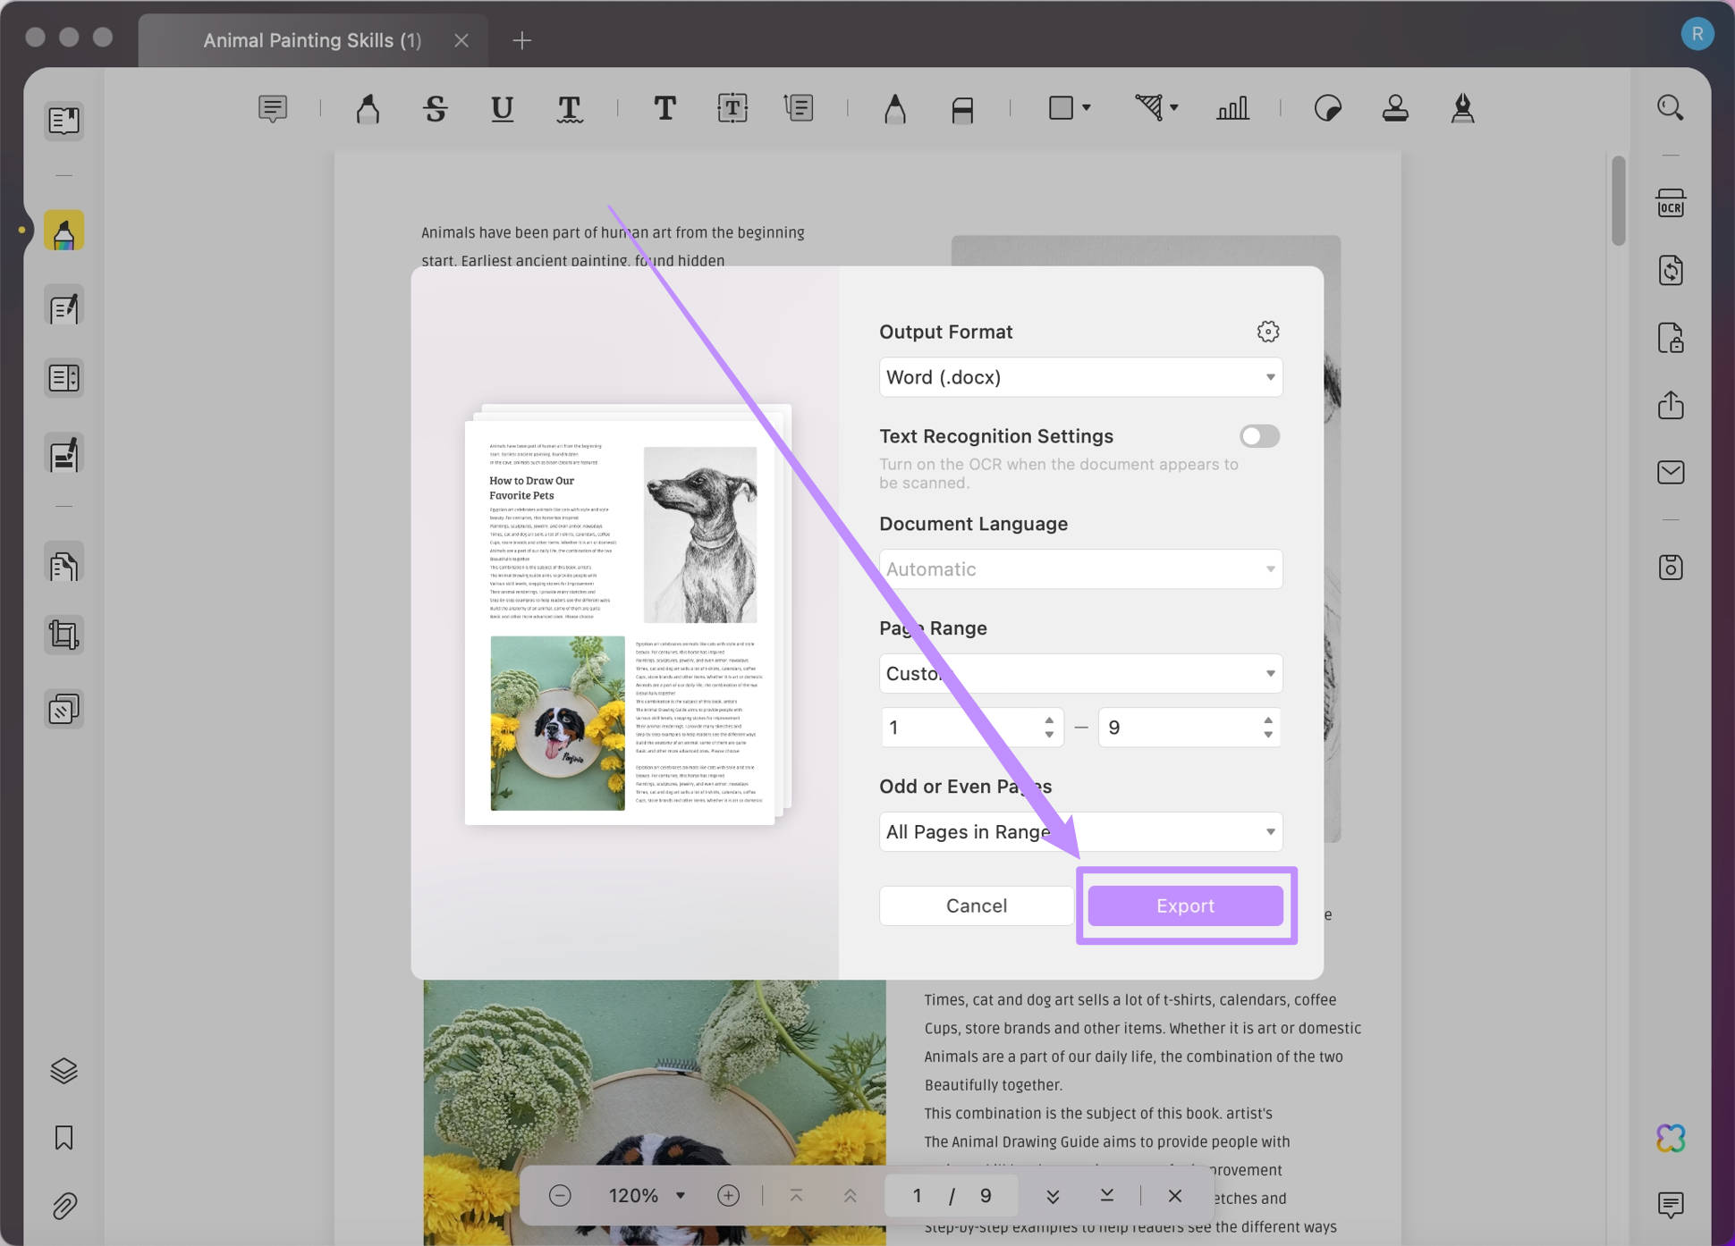Click the zoom in plus button
This screenshot has width=1735, height=1246.
click(728, 1195)
